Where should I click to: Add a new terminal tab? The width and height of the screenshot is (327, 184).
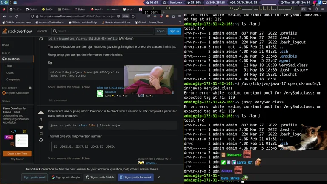163,12
